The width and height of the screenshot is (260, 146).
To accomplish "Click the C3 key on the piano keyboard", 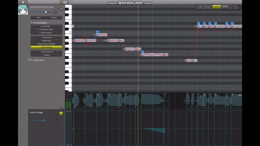I will (69, 66).
